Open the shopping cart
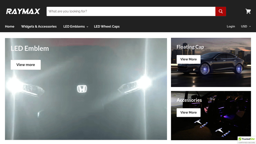This screenshot has height=144, width=256. (x=248, y=11)
